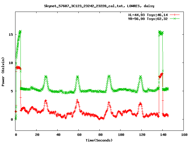Click the green curve peak near 60 seconds
Image resolution: width=190 pixels, height=143 pixels.
tap(77, 77)
